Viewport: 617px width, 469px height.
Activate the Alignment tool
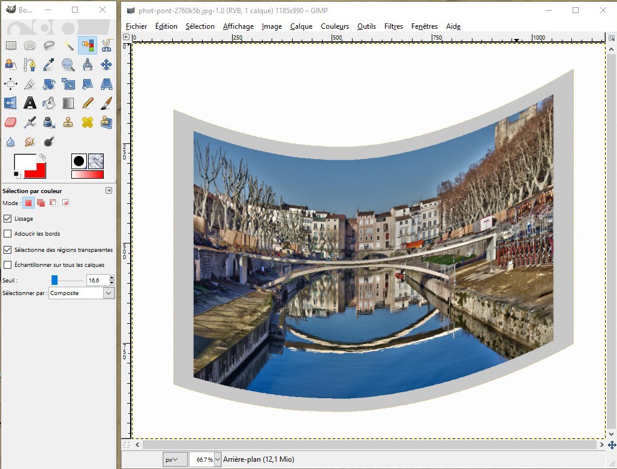(x=11, y=84)
